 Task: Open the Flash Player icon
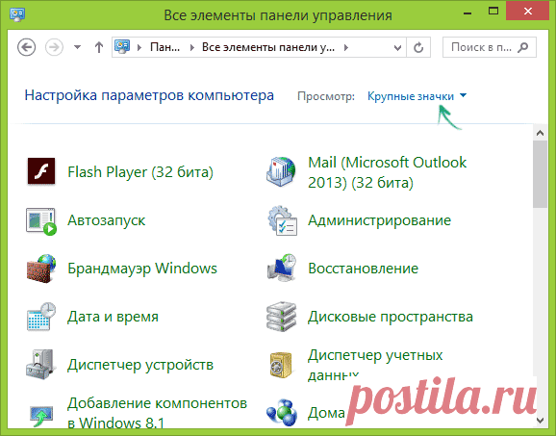pos(41,171)
